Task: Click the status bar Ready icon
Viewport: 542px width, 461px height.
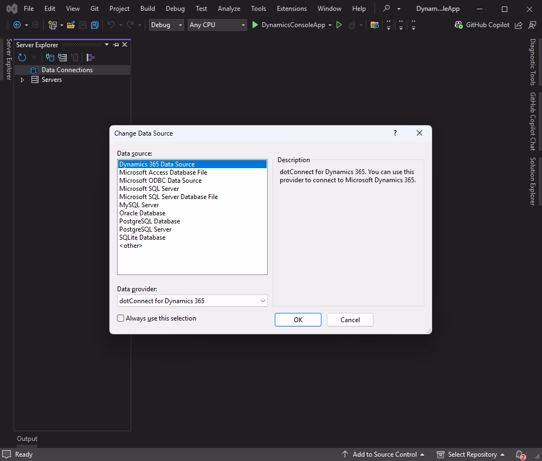Action: click(x=7, y=454)
